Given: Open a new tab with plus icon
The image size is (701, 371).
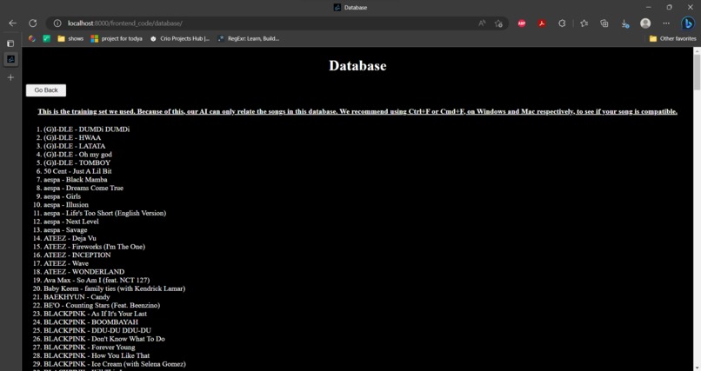Looking at the screenshot, I should pos(10,77).
